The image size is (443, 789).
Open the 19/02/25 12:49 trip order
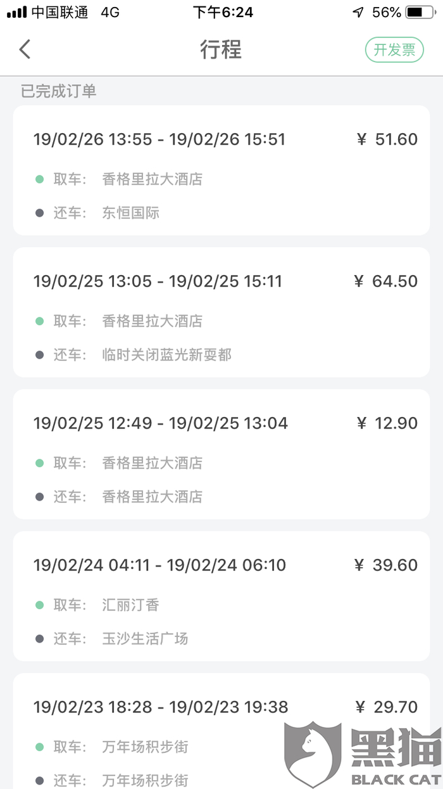221,454
